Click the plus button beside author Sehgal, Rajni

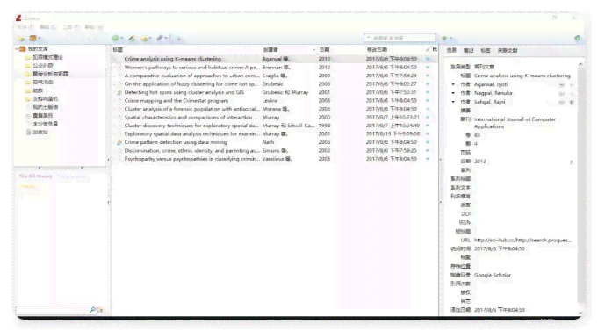[x=572, y=102]
